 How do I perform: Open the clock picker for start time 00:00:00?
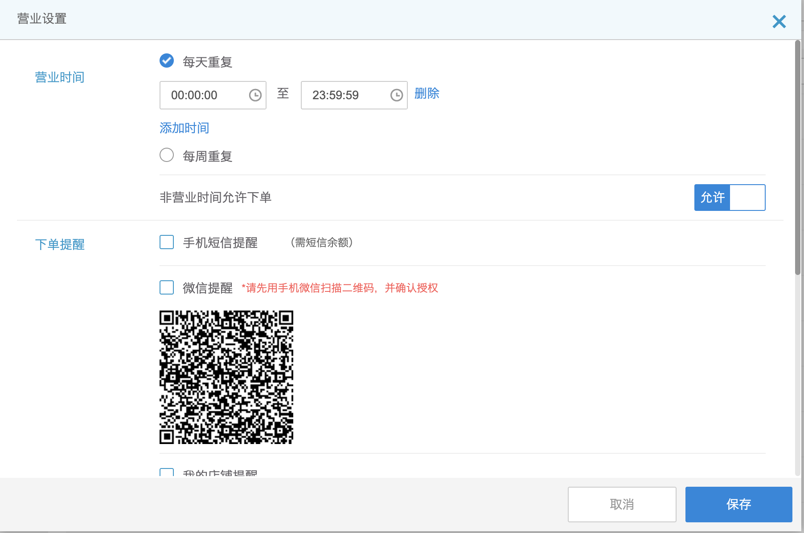[255, 95]
